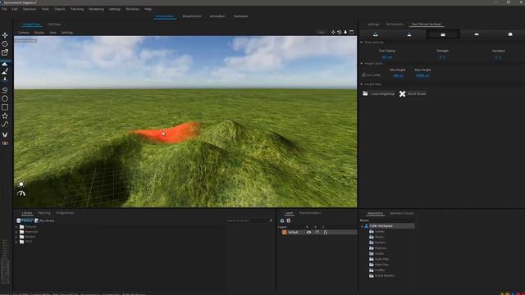Click the reset view icon above viewport
This screenshot has height=295, width=525.
click(339, 33)
